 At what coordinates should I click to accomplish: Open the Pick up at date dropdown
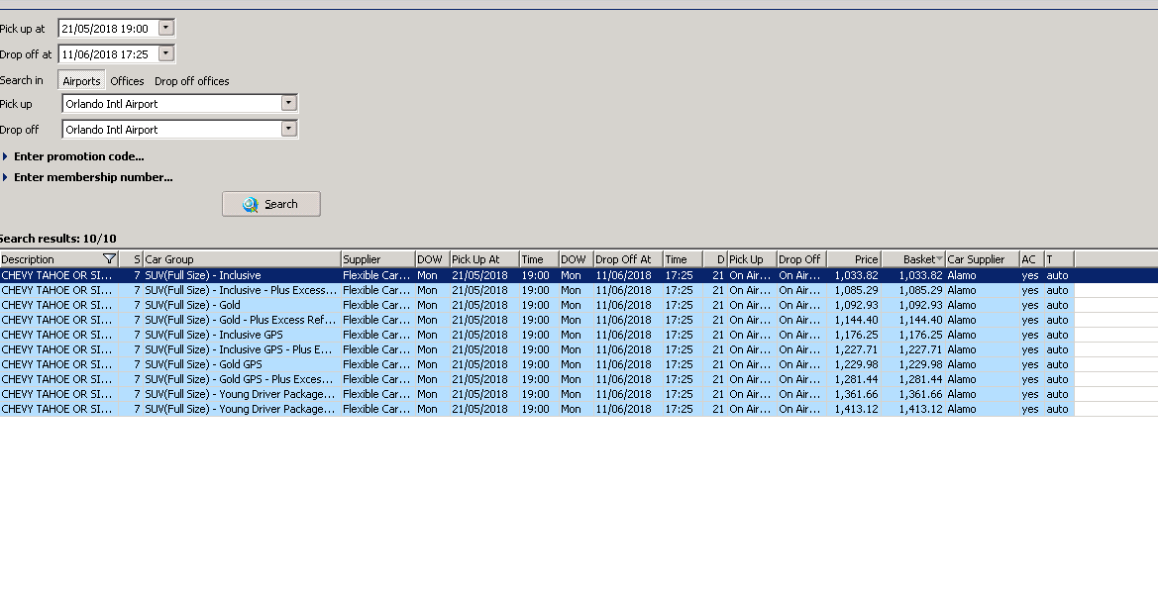(166, 28)
